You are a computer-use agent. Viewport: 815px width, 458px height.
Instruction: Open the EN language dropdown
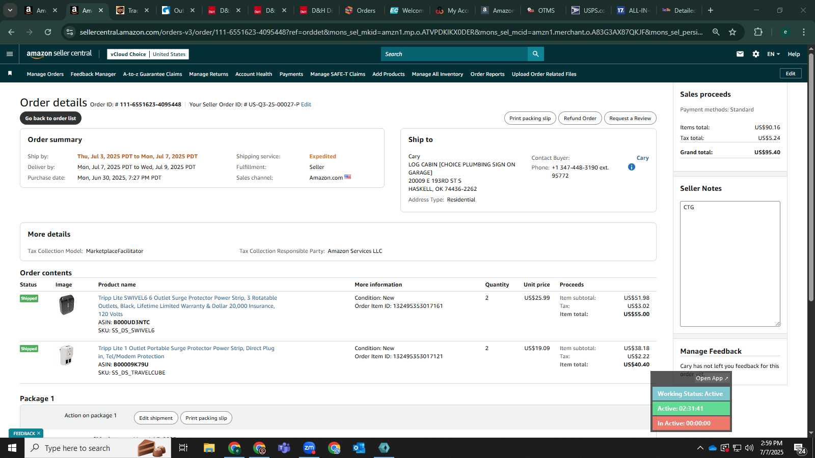tap(773, 54)
